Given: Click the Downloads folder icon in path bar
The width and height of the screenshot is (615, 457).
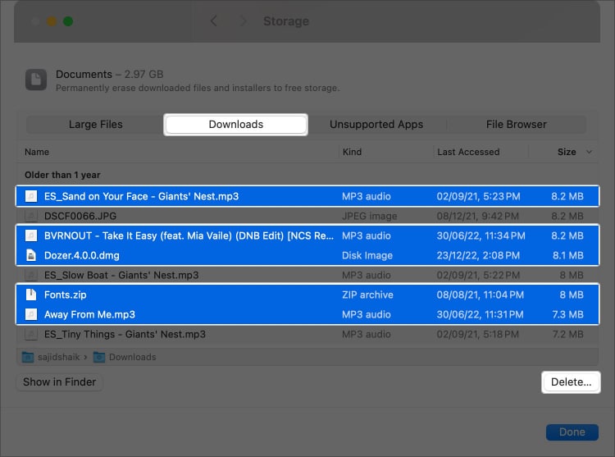Looking at the screenshot, I should 99,357.
